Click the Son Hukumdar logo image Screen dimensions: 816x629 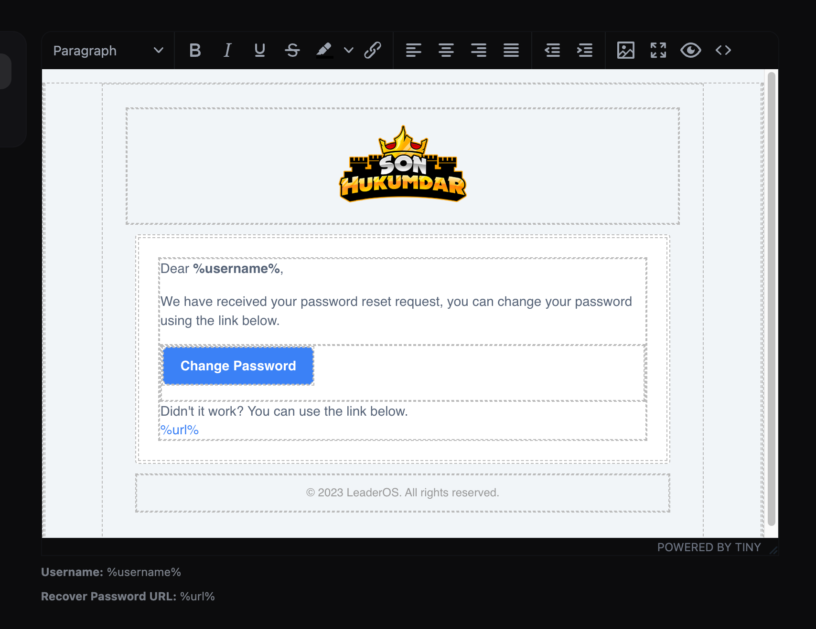403,164
